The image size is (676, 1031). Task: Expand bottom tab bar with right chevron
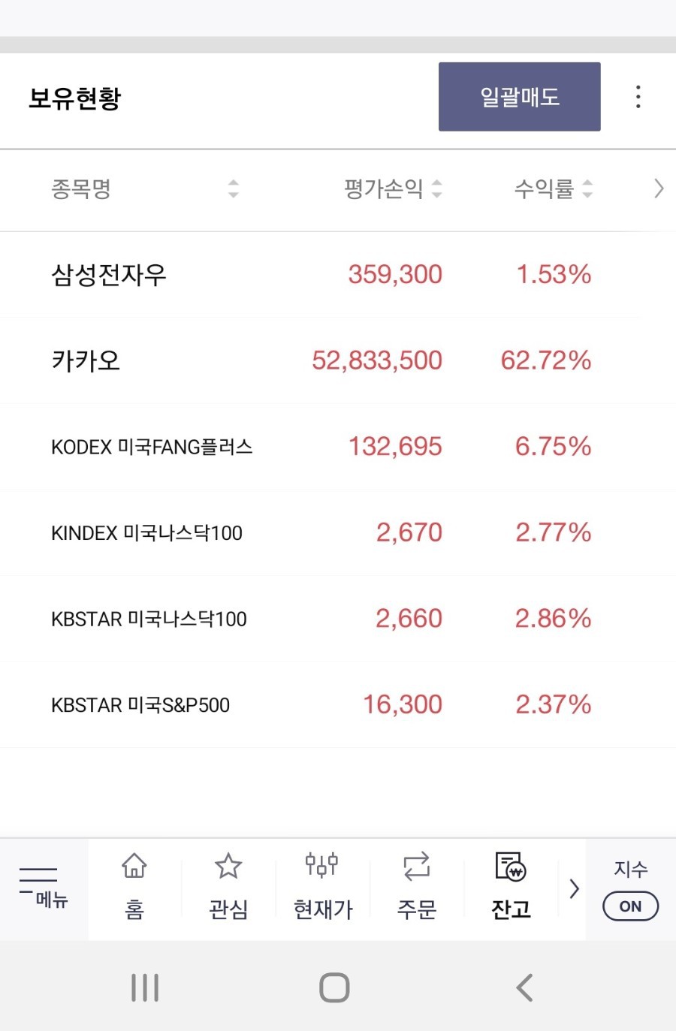(575, 888)
